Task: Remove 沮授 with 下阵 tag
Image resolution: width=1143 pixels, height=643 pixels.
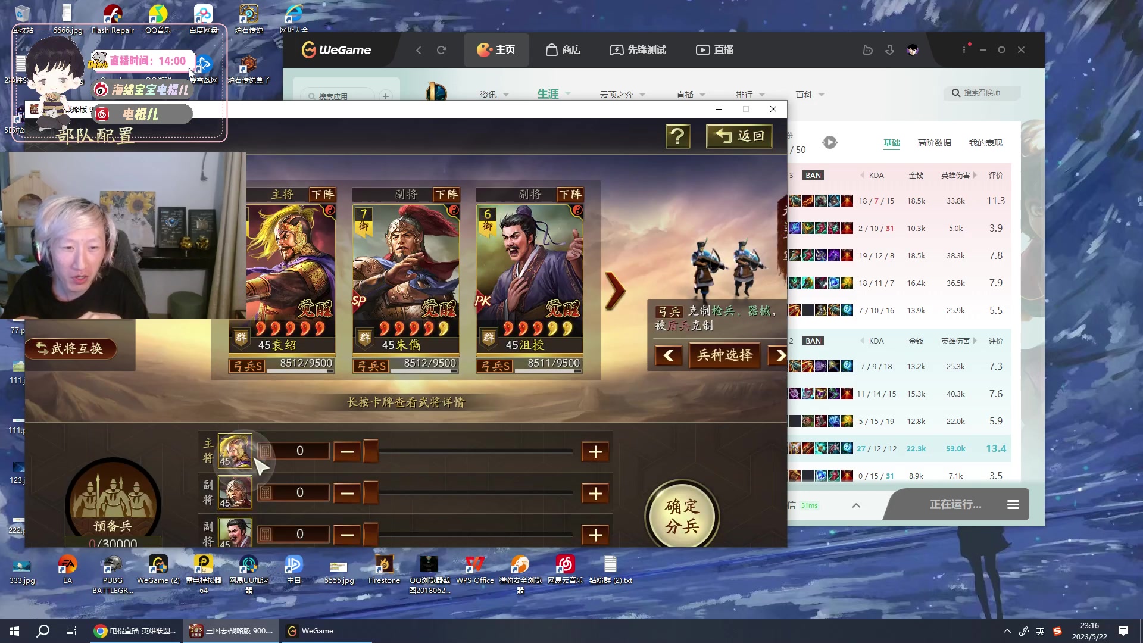Action: click(x=570, y=195)
